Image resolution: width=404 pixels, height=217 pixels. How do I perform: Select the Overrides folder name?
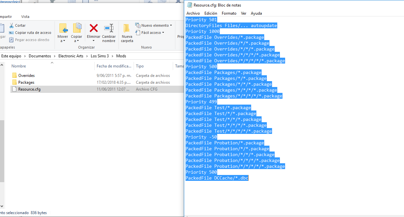pos(26,76)
